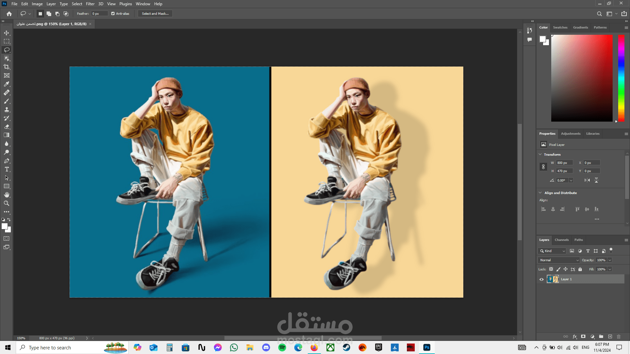Select the Dodge tool
The image size is (630, 354).
[x=7, y=152]
